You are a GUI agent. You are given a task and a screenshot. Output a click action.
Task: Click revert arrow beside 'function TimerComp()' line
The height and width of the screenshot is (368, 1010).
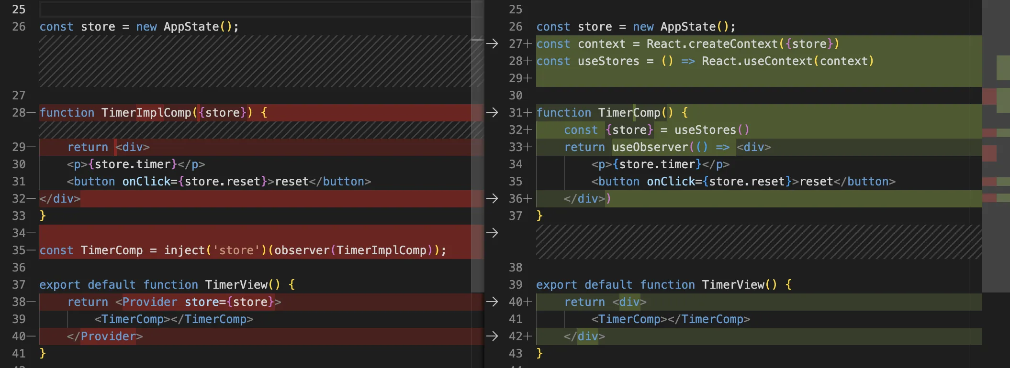[492, 113]
